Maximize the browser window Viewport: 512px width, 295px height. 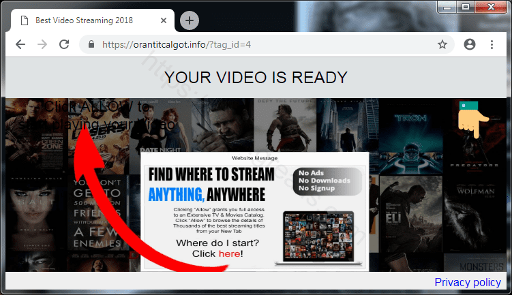click(466, 7)
